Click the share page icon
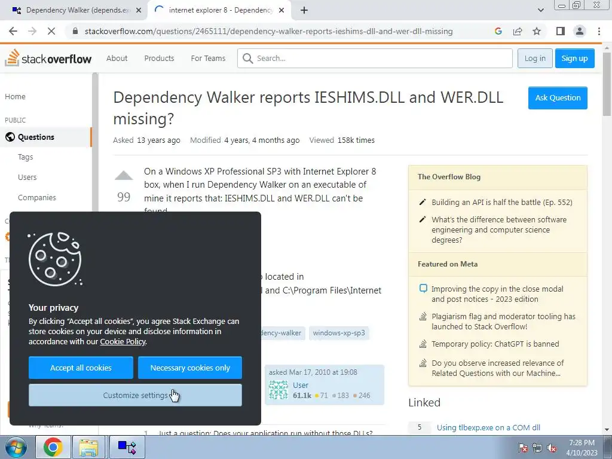The image size is (612, 459). tap(518, 31)
